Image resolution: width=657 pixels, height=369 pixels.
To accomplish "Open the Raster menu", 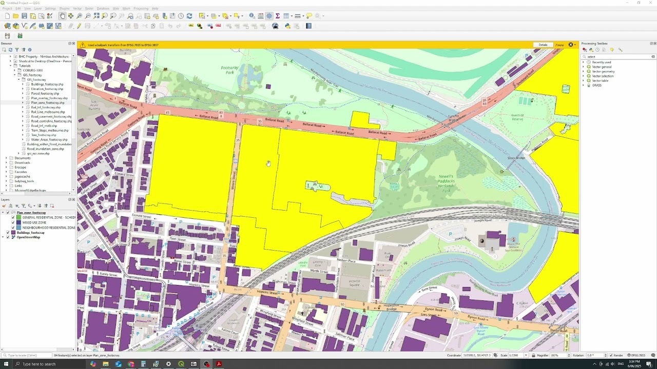I will coord(89,9).
